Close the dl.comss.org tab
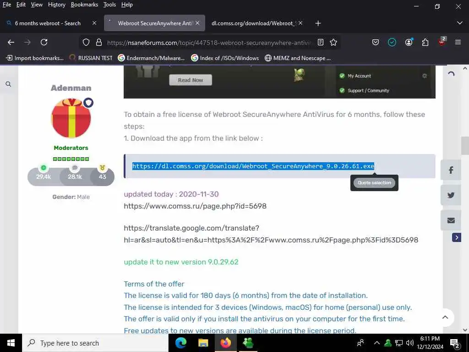The height and width of the screenshot is (352, 469). 300,23
